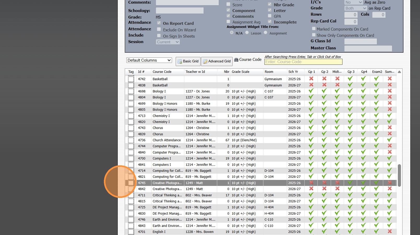
Task: Tick the tag checkbox for Biology I 4698
Action: click(x=131, y=91)
